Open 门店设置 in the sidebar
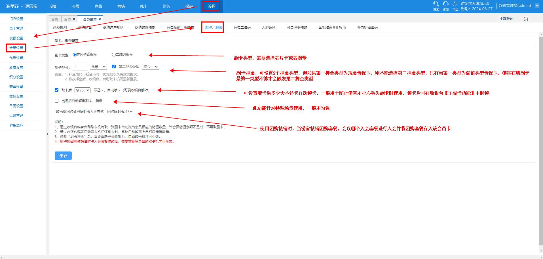 point(16,19)
